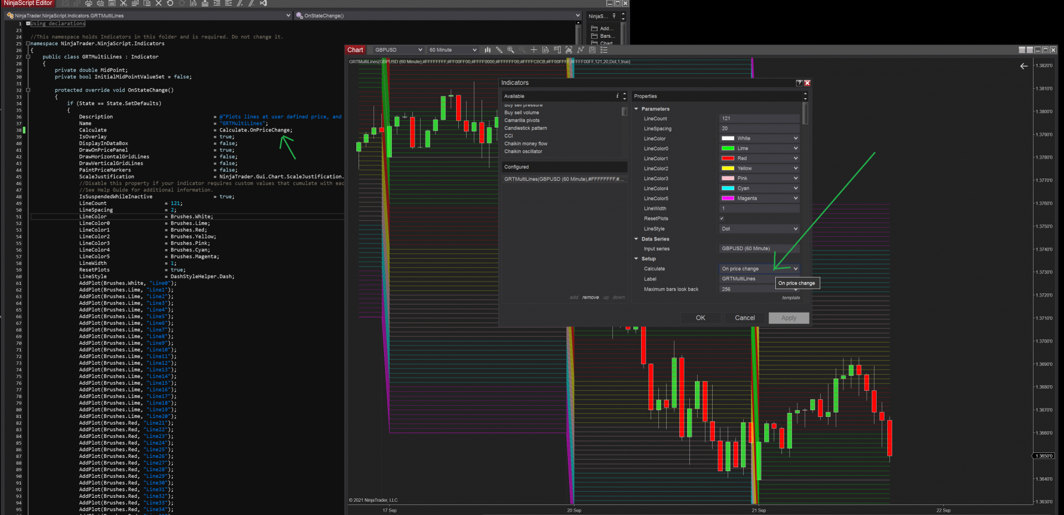This screenshot has height=515, width=1064.
Task: Open the chart trader icon on chart toolbar
Action: 557,50
